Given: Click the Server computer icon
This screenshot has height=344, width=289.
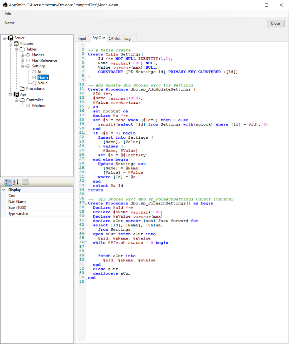Looking at the screenshot, I should (x=10, y=38).
